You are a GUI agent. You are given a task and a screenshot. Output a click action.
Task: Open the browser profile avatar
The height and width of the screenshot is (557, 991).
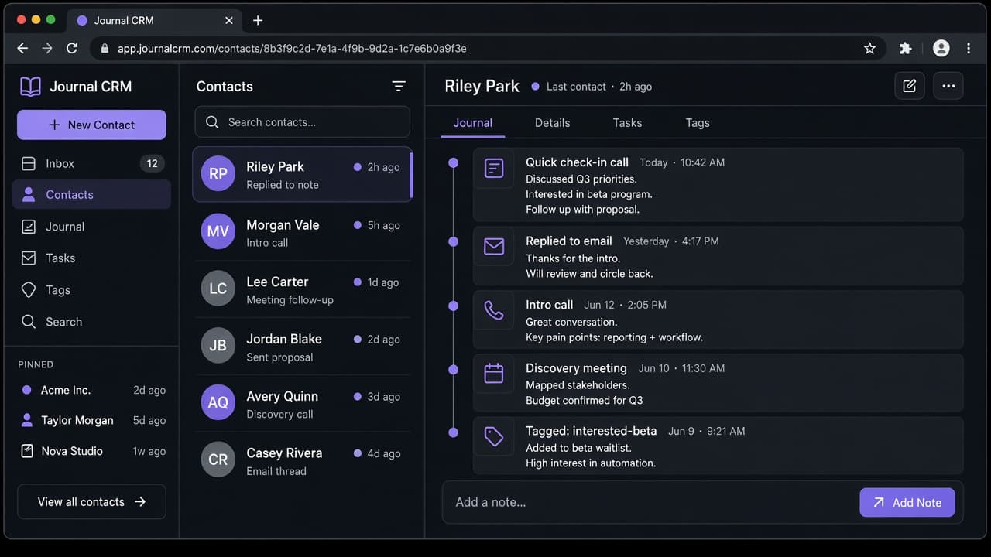941,48
